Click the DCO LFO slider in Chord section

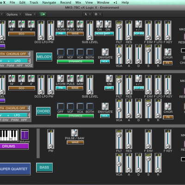[41, 85]
